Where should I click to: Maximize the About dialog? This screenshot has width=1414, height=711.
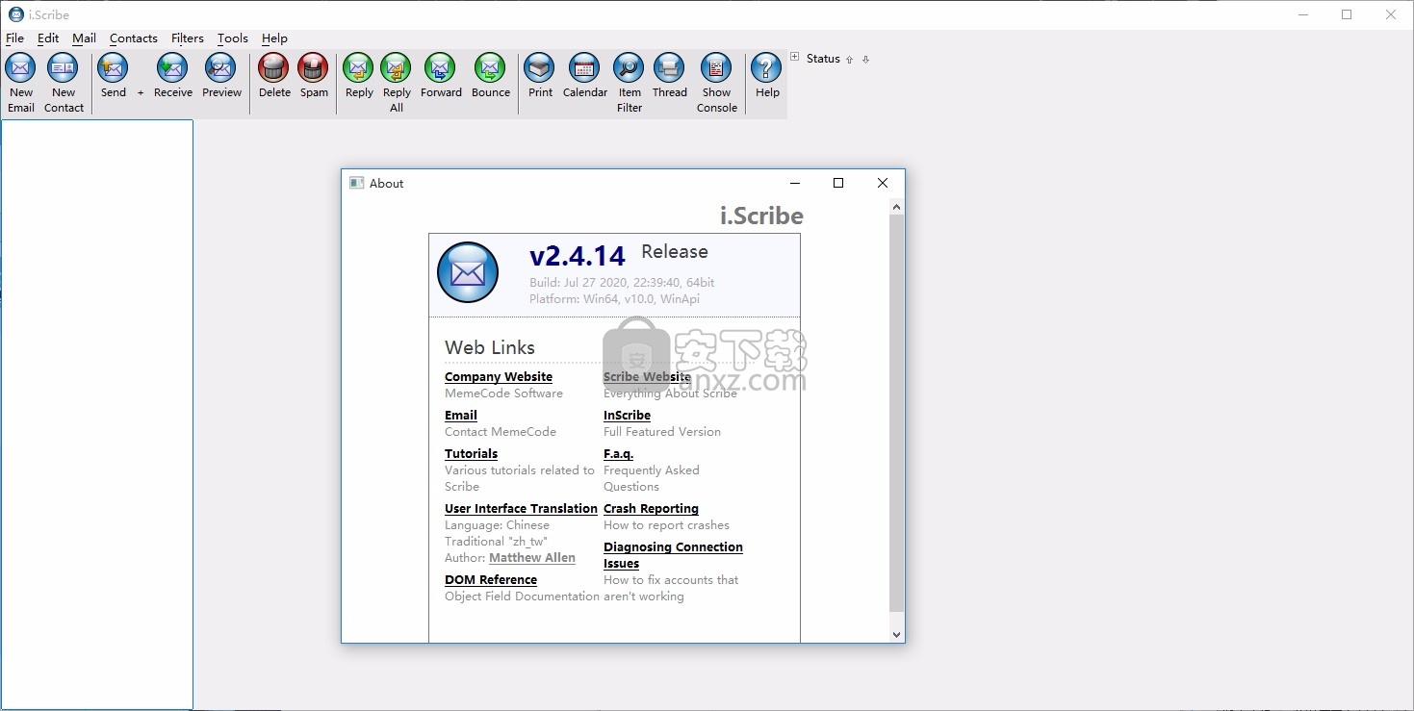pos(838,183)
